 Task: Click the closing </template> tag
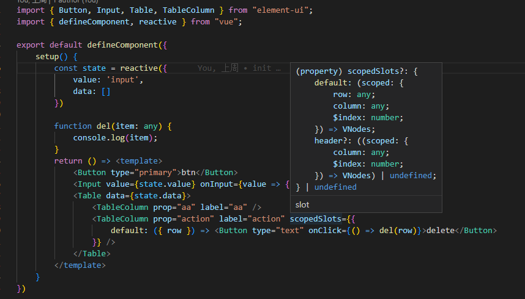click(80, 265)
